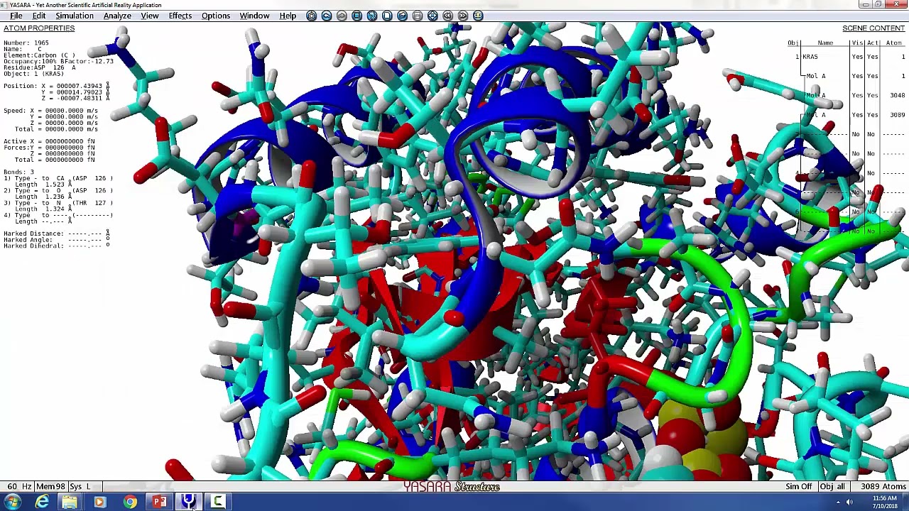Click the Name column header
The width and height of the screenshot is (909, 511).
pos(825,43)
